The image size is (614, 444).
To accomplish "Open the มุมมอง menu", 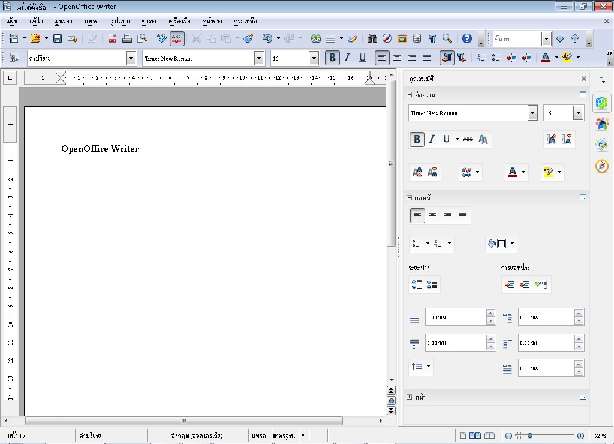I will coord(64,21).
